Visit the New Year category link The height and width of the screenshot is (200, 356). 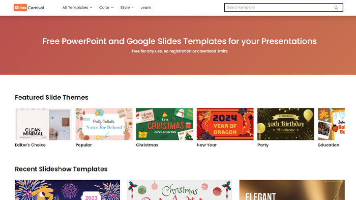click(206, 145)
